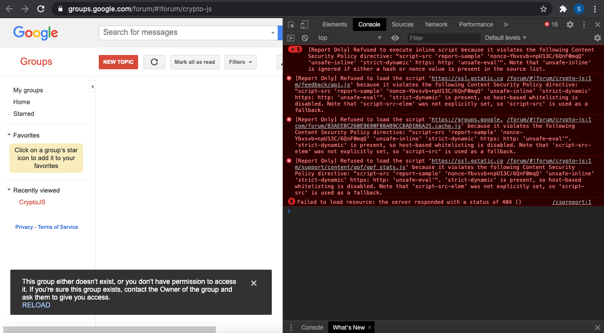The image size is (604, 333).
Task: Reload the browser page
Action: point(41,9)
